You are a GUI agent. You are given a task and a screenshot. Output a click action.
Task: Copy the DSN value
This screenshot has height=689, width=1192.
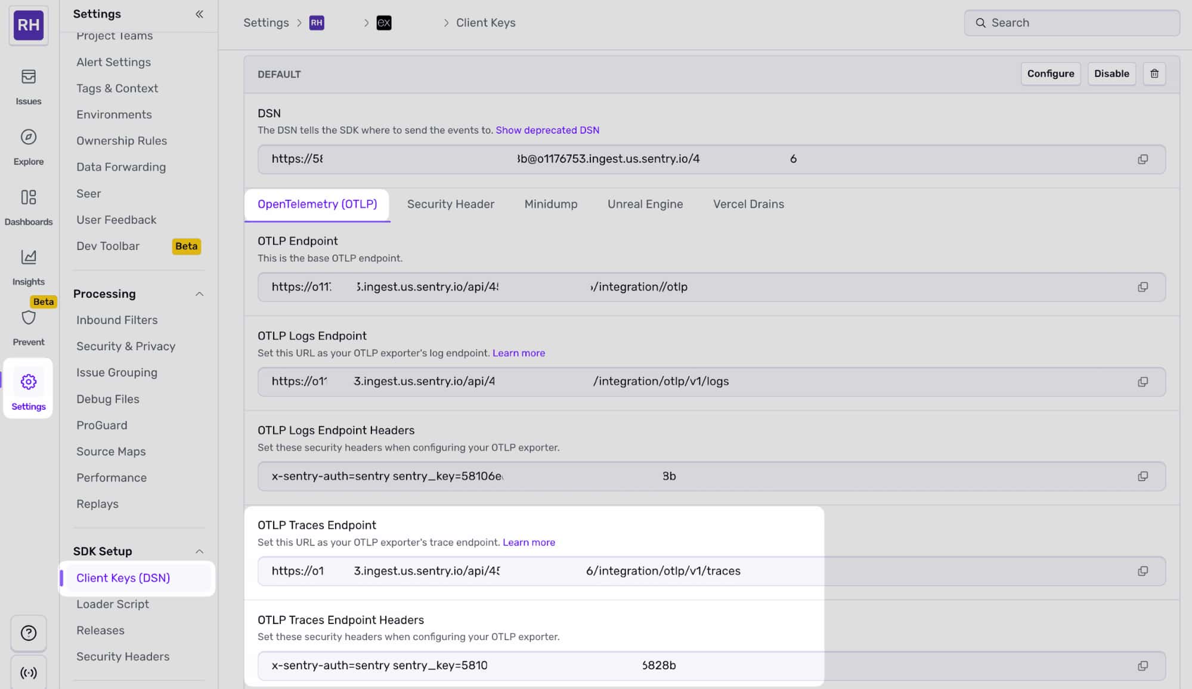[x=1143, y=159]
